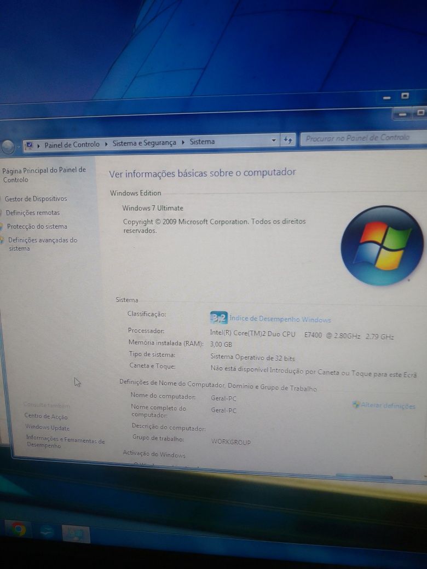
Task: Click the Activação do Windows section header
Action: [x=154, y=454]
